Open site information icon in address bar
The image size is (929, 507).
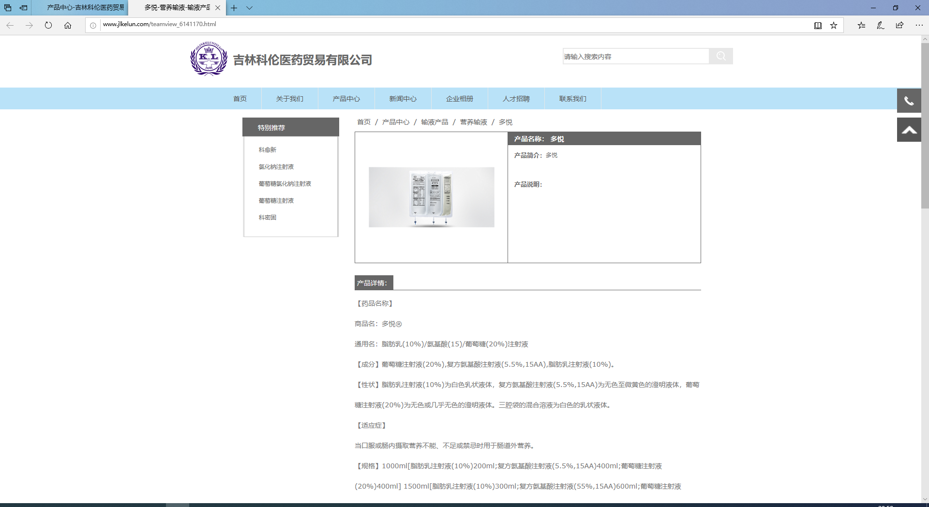[x=93, y=25]
